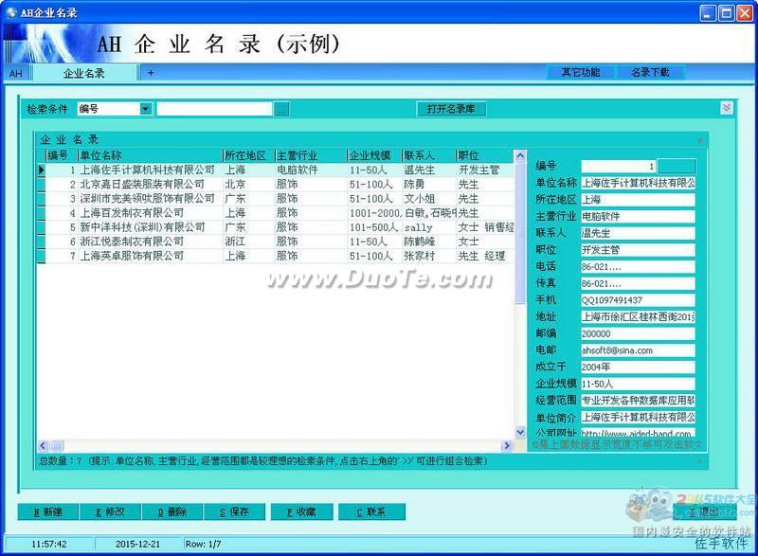Screen dimensions: 758x556
Task: Click the 邮编 field 200000
Action: (638, 333)
